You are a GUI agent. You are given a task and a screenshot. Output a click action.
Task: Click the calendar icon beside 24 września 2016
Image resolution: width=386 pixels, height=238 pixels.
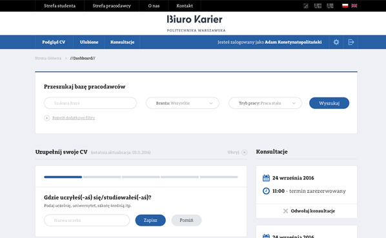coord(266,178)
